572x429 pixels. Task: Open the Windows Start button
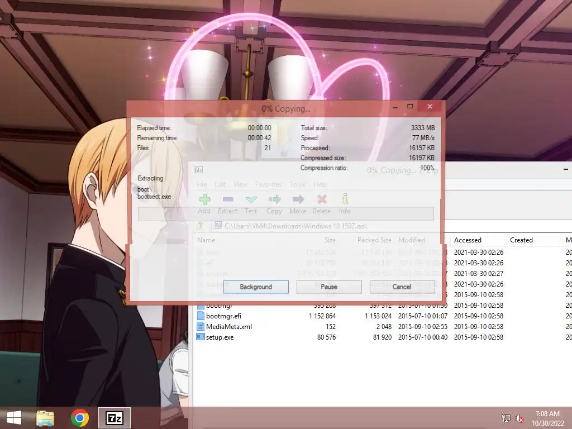click(x=14, y=418)
